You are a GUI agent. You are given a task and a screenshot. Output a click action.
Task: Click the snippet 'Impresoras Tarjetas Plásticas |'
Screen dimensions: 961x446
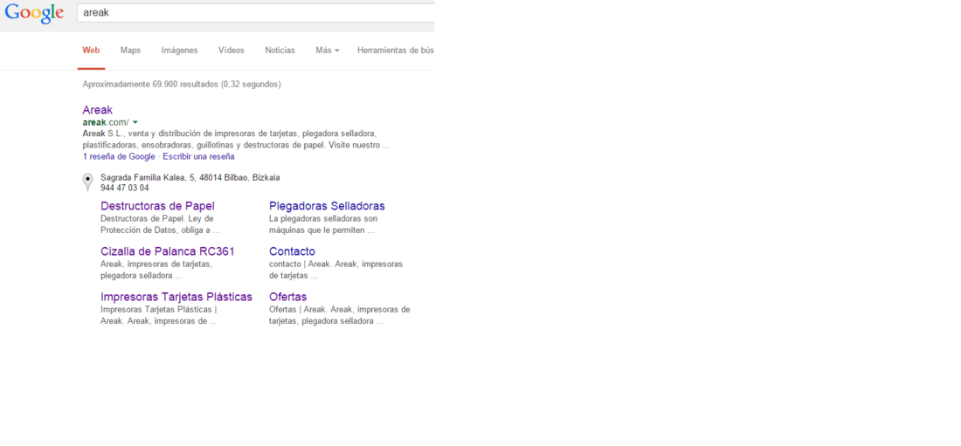click(x=159, y=315)
